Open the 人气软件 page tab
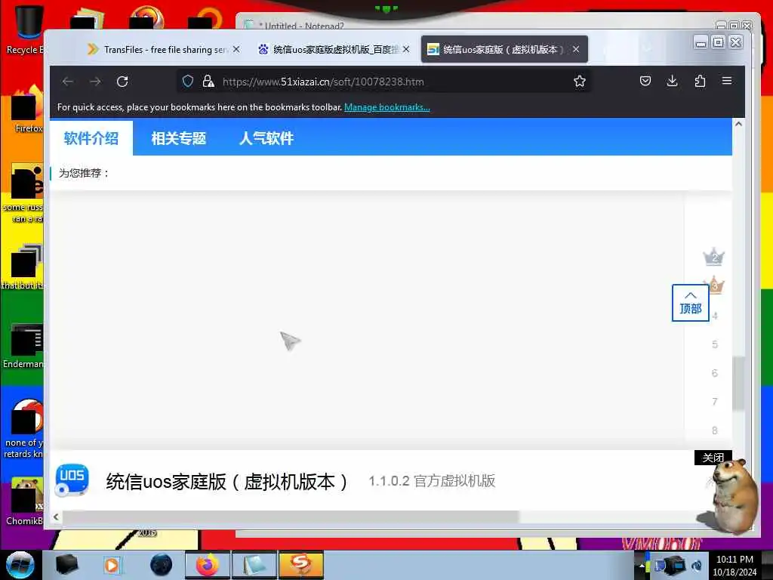Viewport: 773px width, 580px height. [x=266, y=138]
